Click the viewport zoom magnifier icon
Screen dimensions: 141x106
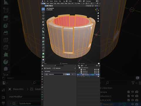(98, 13)
